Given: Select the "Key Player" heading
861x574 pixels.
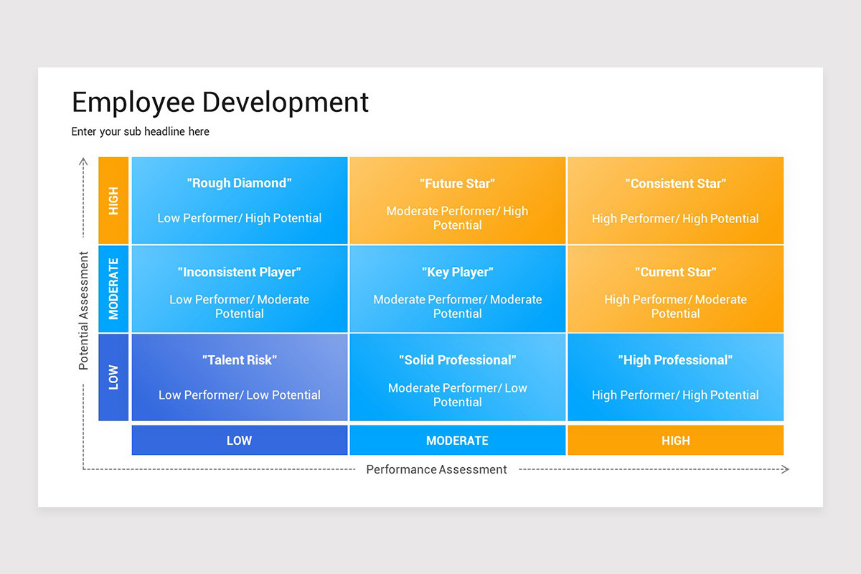Looking at the screenshot, I should (458, 272).
